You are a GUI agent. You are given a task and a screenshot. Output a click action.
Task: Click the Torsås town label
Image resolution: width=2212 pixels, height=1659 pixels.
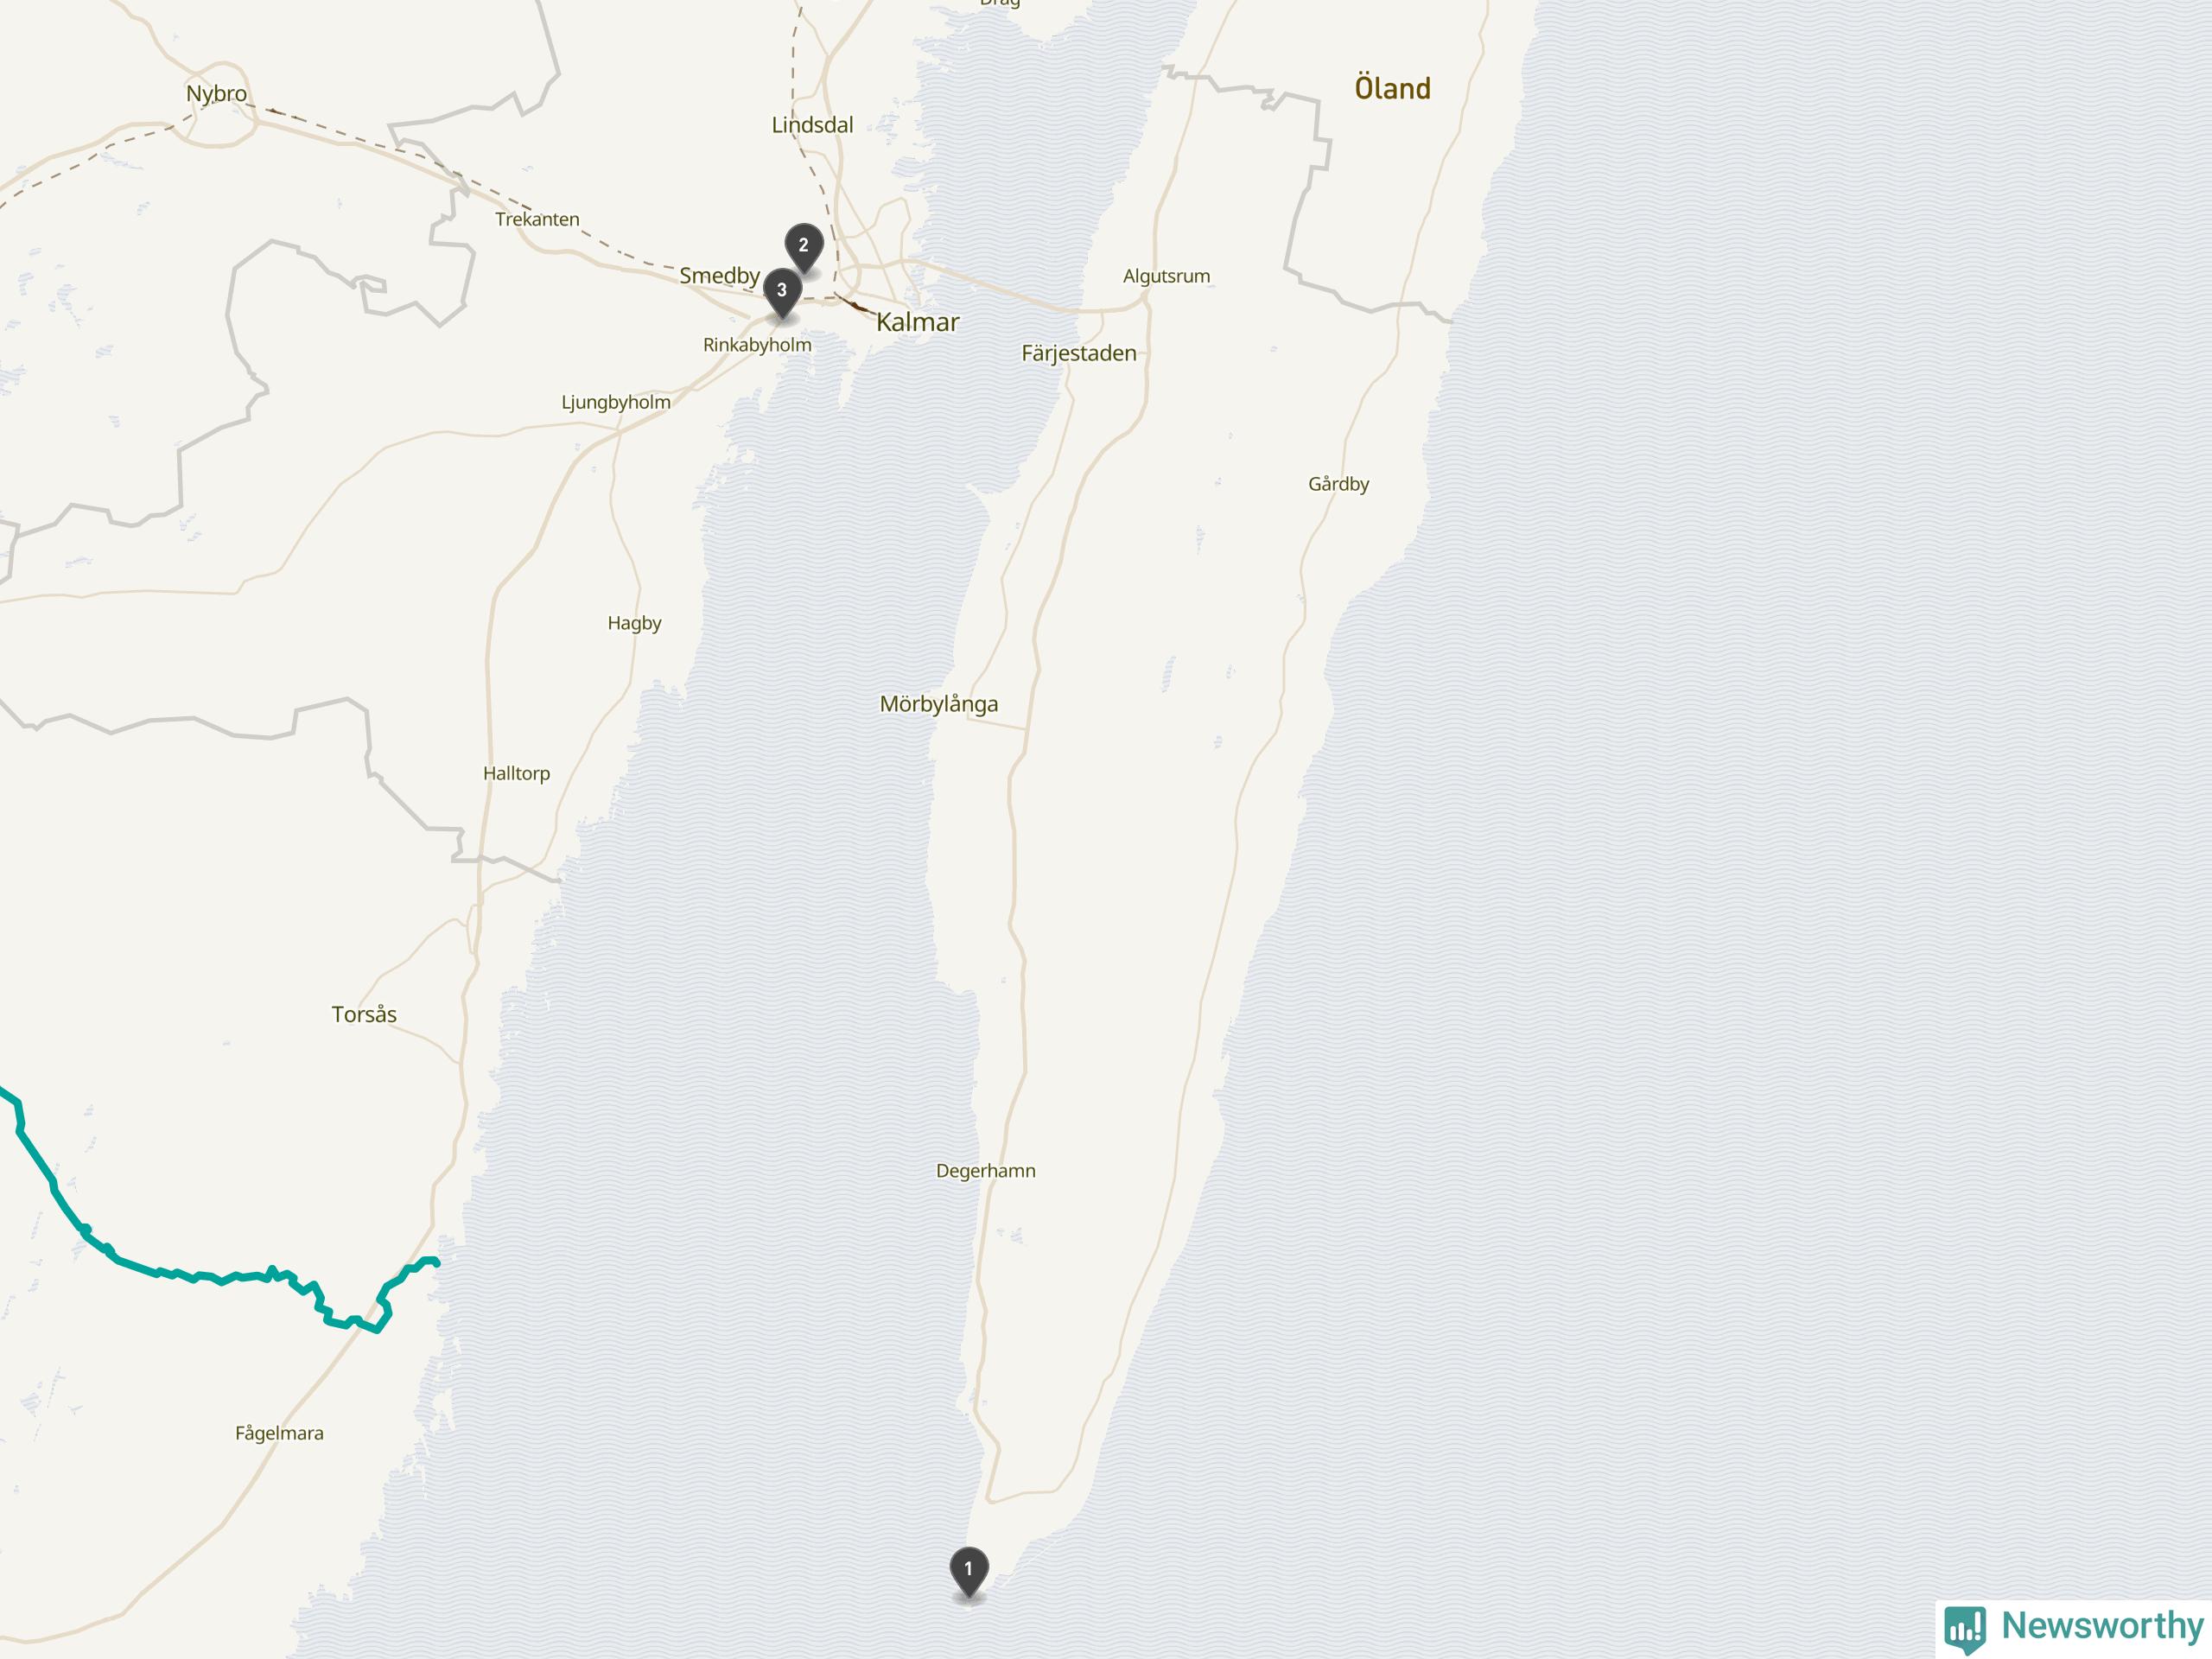(x=364, y=1014)
